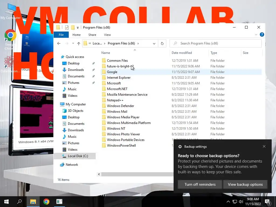Open the File ribbon tab

tap(61, 35)
